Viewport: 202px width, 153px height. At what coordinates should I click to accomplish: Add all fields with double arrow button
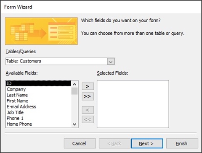(88, 96)
